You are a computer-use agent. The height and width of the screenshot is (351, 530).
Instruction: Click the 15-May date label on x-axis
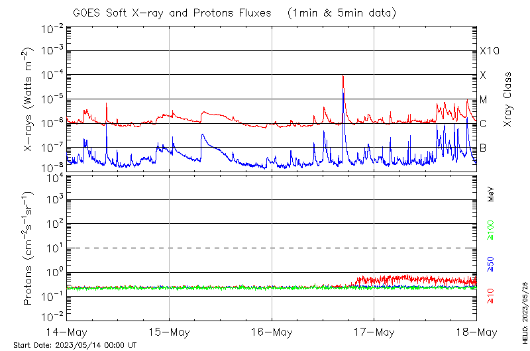pyautogui.click(x=169, y=331)
